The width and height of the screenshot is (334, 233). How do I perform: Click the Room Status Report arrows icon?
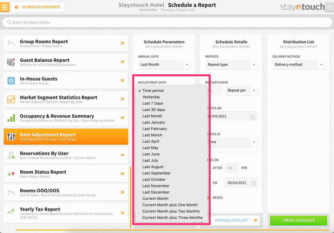click(11, 174)
